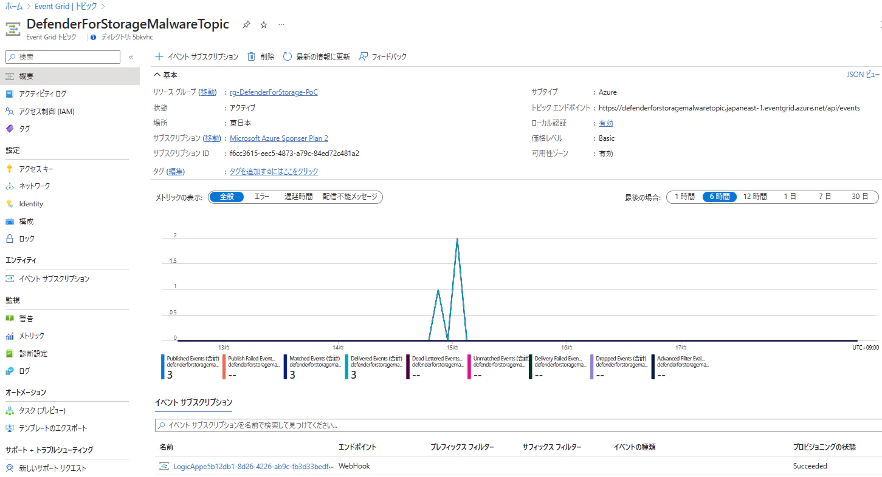Sort by エンドポイント column header

pos(357,447)
